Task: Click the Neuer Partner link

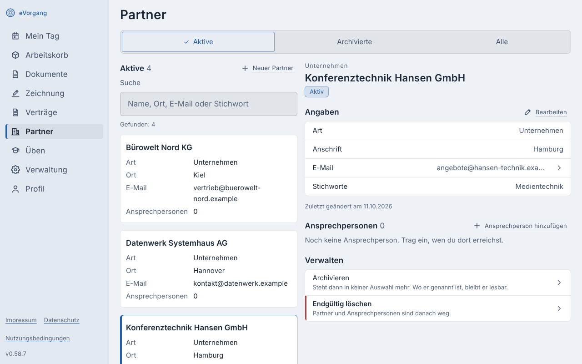Action: (x=273, y=68)
